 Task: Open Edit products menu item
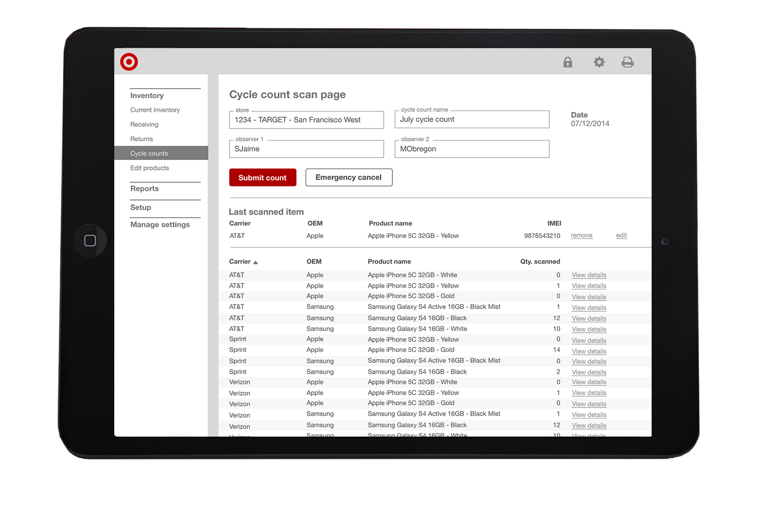point(149,168)
